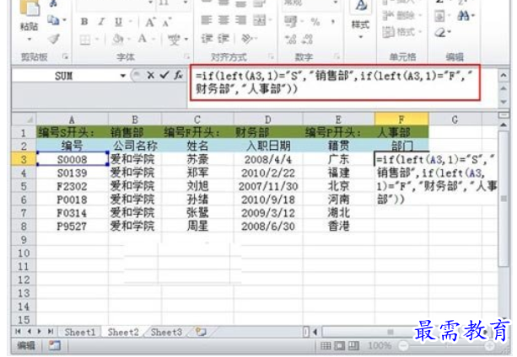
Task: Switch to the Sheet3 tab
Action: coord(166,332)
